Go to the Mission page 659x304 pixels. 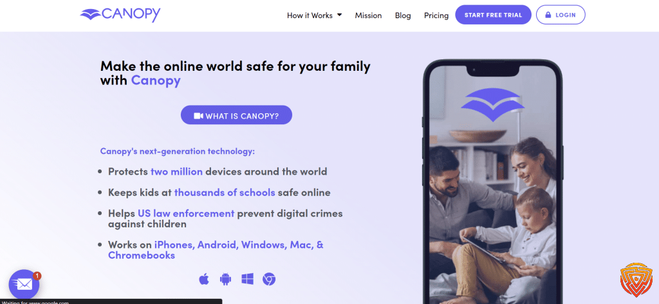coord(368,15)
